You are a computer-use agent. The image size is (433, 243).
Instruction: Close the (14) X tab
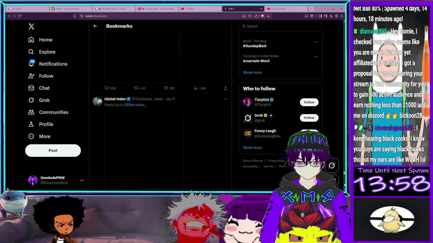[x=261, y=9]
